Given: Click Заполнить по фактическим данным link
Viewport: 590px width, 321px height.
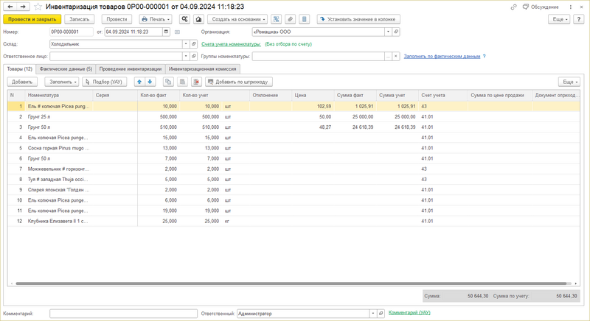Looking at the screenshot, I should coord(441,56).
